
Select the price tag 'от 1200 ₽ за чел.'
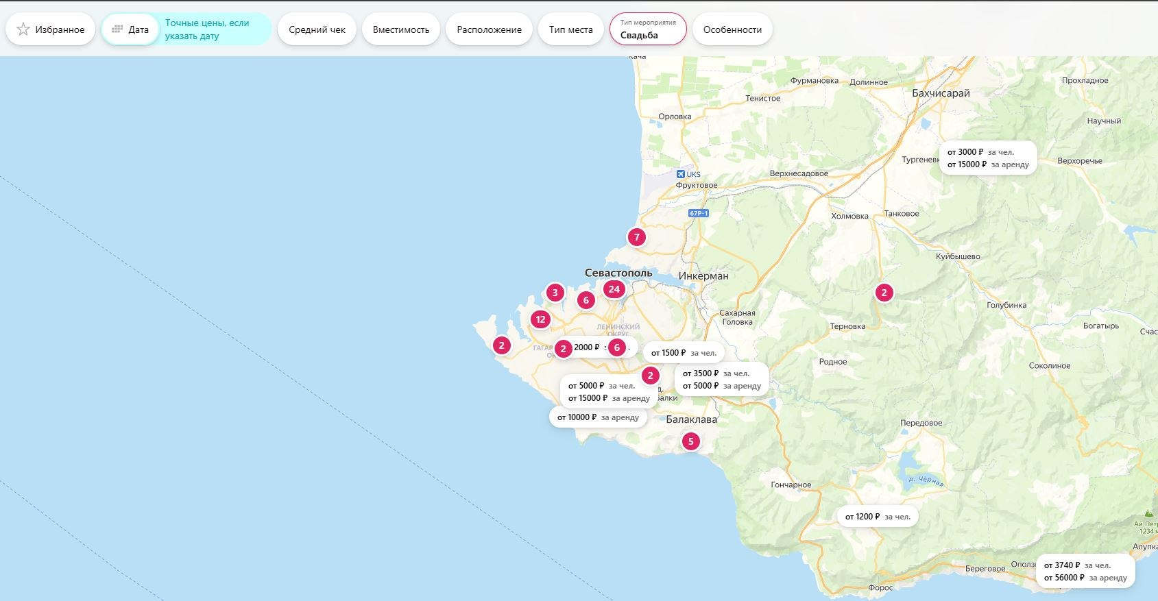878,517
